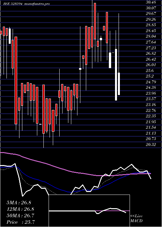Click the 21.13 price axis label
The image size is (162, 227).
click(151, 133)
